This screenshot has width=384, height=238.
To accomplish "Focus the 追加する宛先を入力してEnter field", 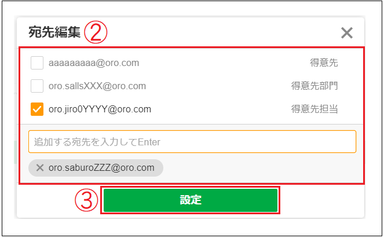I will 192,142.
